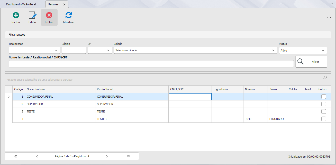Image resolution: width=336 pixels, height=165 pixels.
Task: Select the SUPERVISOR cell in Nome fantasia
Action: (x=60, y=104)
